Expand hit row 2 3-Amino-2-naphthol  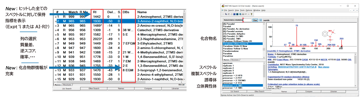click(x=56, y=21)
